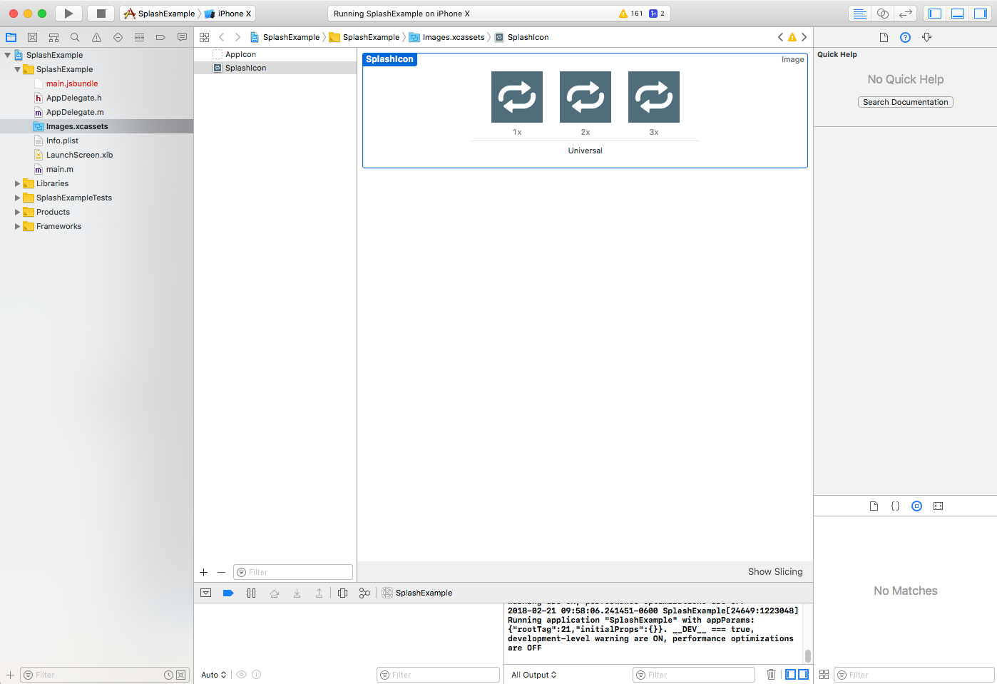This screenshot has width=997, height=684.
Task: Open the All Output dropdown
Action: [x=533, y=675]
